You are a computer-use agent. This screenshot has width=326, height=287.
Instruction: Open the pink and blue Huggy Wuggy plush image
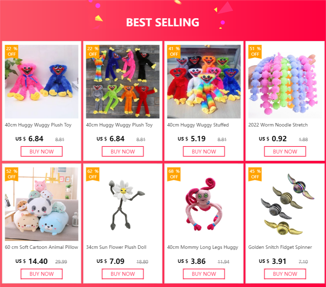tap(42, 82)
